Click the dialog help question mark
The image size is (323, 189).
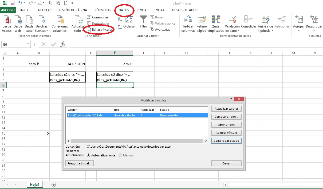click(x=231, y=99)
